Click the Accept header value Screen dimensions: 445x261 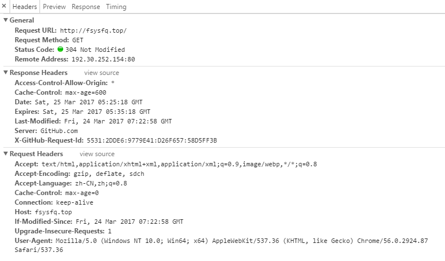click(x=179, y=164)
